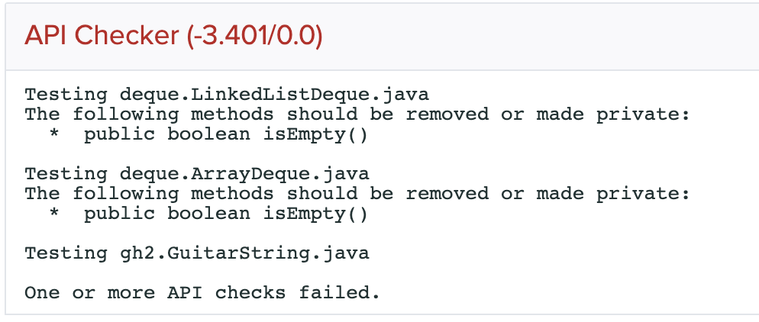
Task: Click the first 'should be removed' message line
Action: coord(357,114)
